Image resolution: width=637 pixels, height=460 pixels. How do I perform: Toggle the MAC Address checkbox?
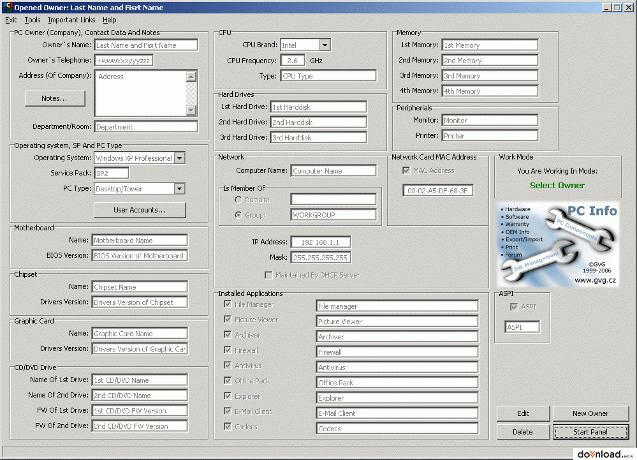406,171
